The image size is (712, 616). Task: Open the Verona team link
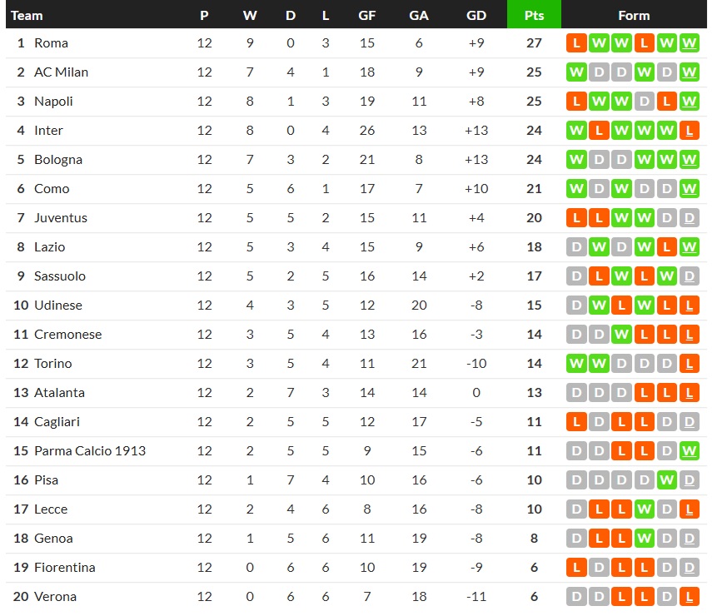55,597
